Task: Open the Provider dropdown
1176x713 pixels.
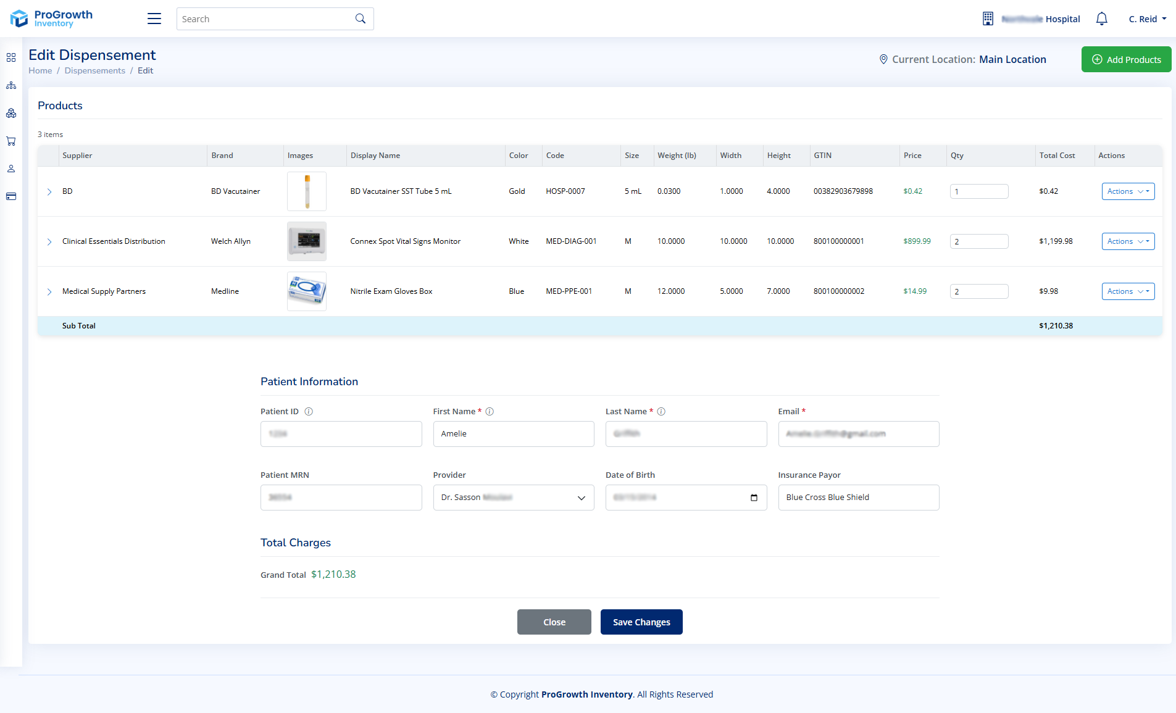Action: [x=514, y=498]
